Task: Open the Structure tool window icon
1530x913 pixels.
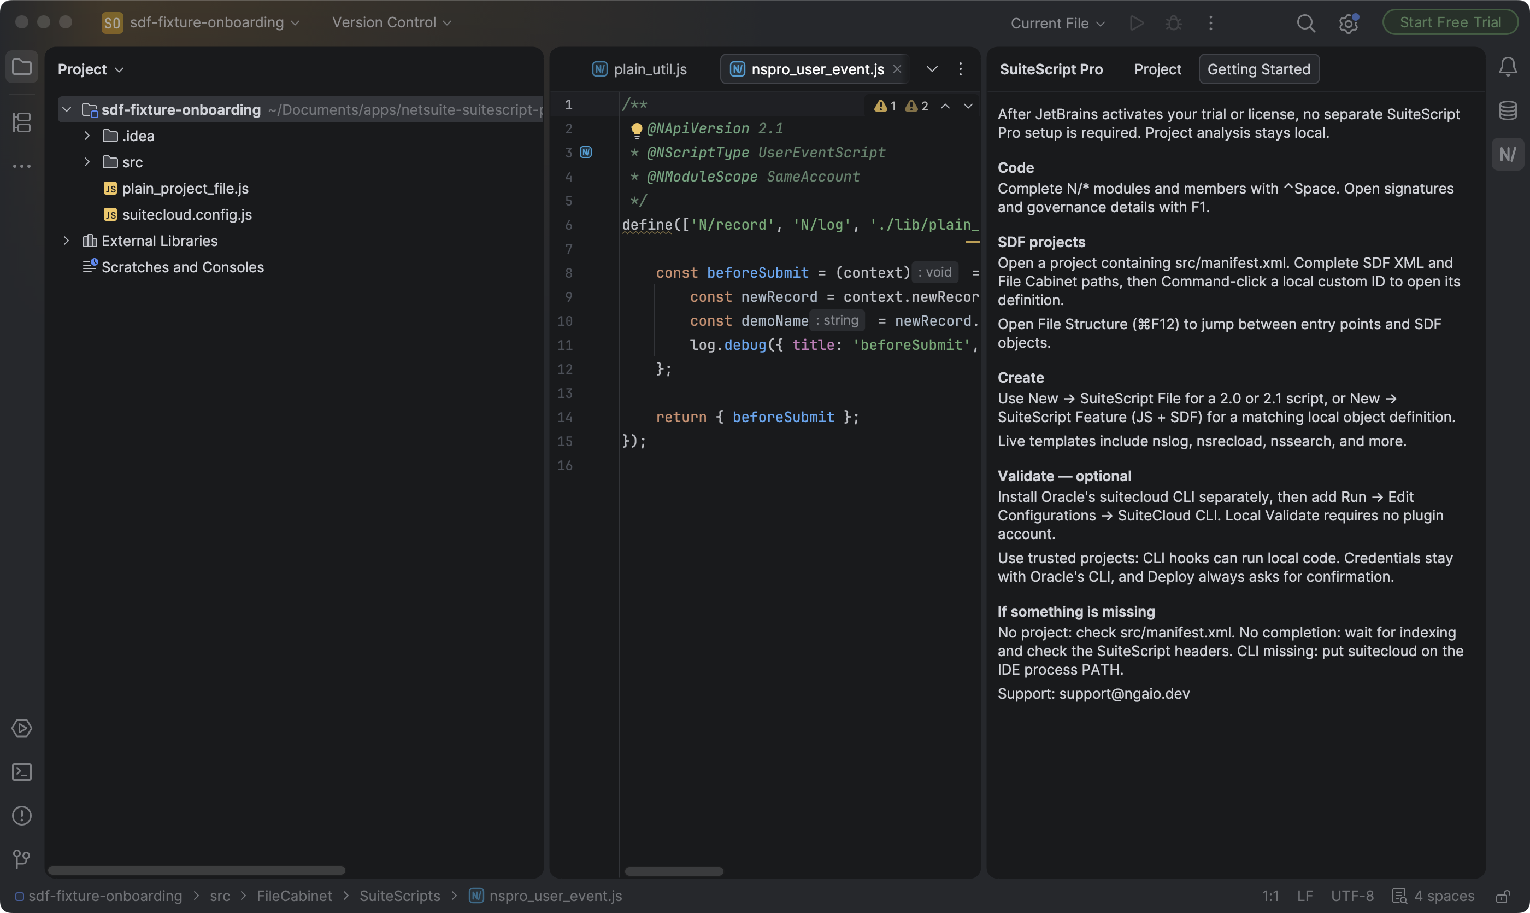Action: [x=22, y=122]
